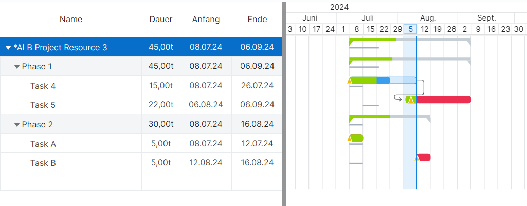The height and width of the screenshot is (206, 527).
Task: Click the vertical splitter between table and chart
Action: pyautogui.click(x=284, y=103)
